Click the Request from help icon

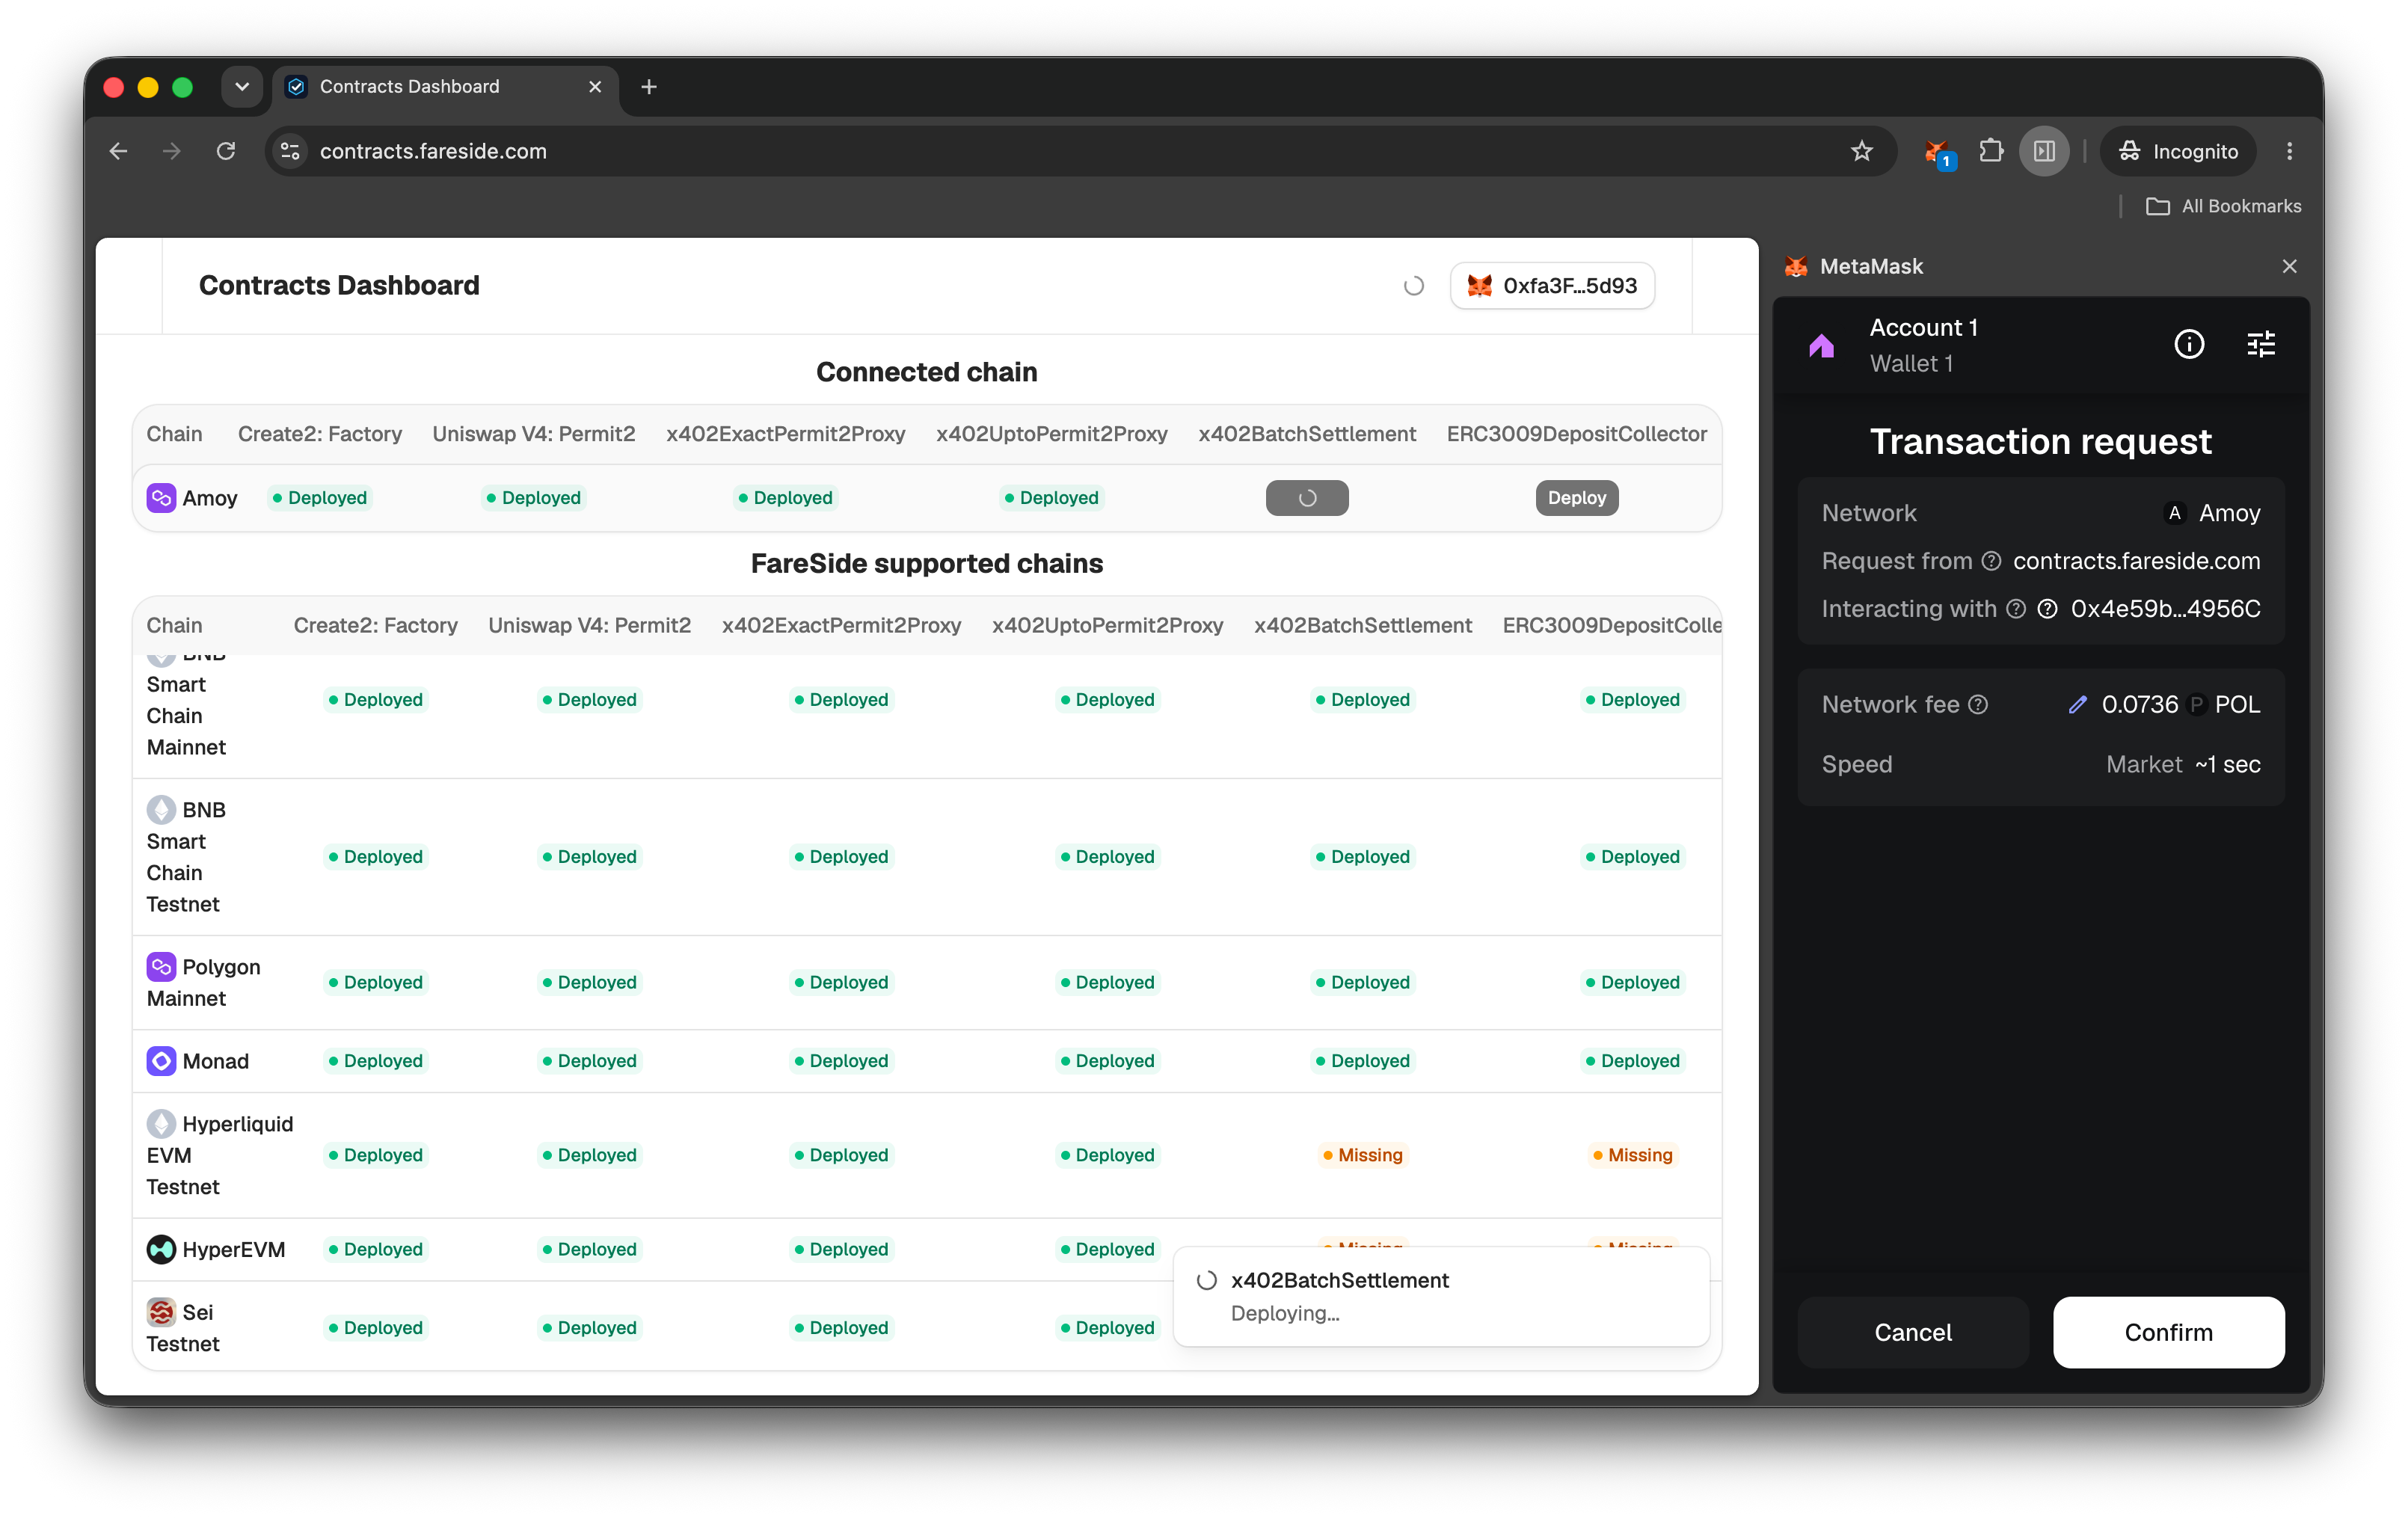click(x=1991, y=561)
